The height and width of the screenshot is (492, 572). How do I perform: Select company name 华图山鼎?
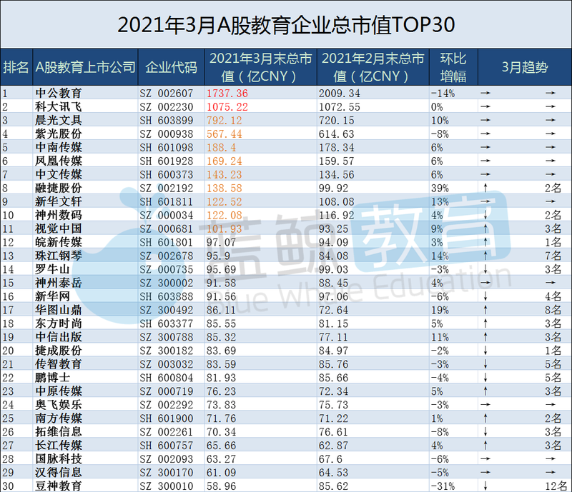[59, 310]
